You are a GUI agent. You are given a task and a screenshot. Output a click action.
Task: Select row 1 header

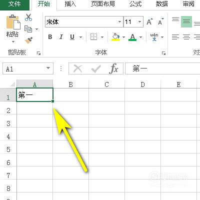[x=8, y=95]
